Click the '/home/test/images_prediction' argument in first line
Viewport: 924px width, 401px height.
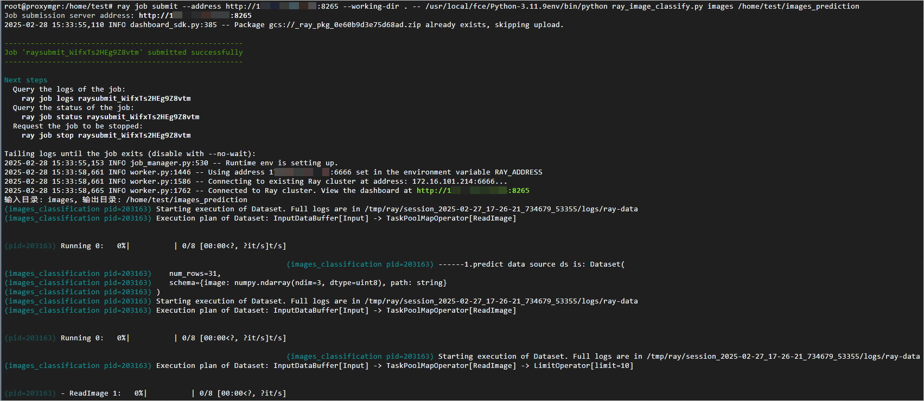coord(799,7)
